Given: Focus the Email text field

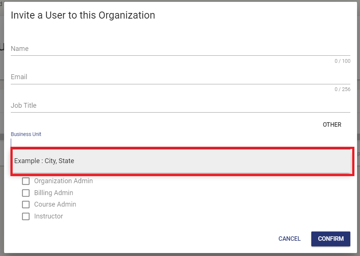Looking at the screenshot, I should point(180,77).
